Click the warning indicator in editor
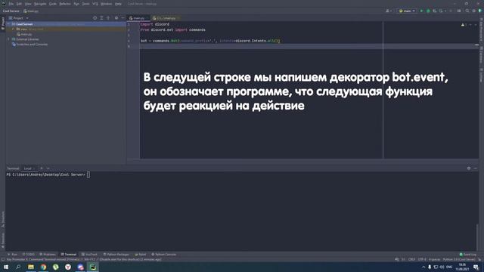 click(463, 24)
